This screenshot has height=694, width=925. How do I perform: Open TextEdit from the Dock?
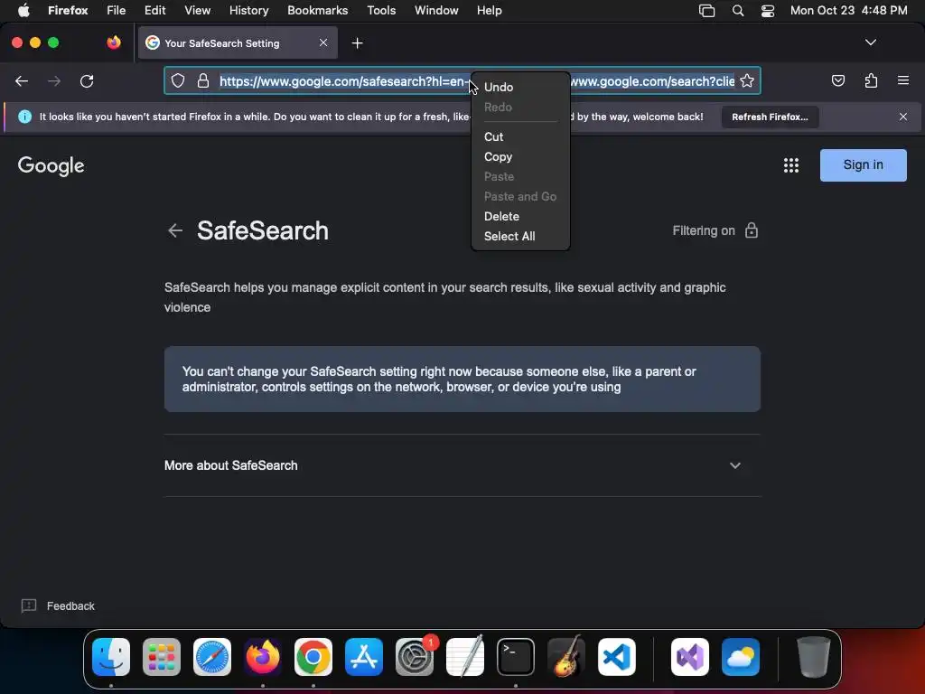[x=465, y=657]
